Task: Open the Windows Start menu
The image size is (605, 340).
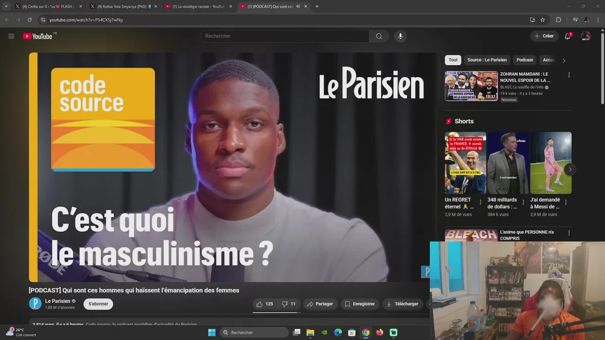Action: pyautogui.click(x=212, y=332)
